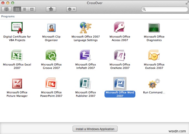Open the gear actions dropdown menu
Viewport: 189px width, 134px height.
tap(71, 9)
